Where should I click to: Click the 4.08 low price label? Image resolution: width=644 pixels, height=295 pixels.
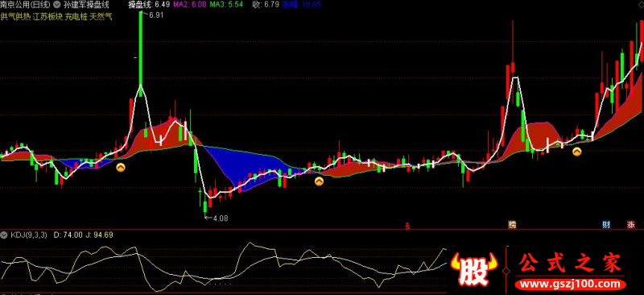point(220,218)
